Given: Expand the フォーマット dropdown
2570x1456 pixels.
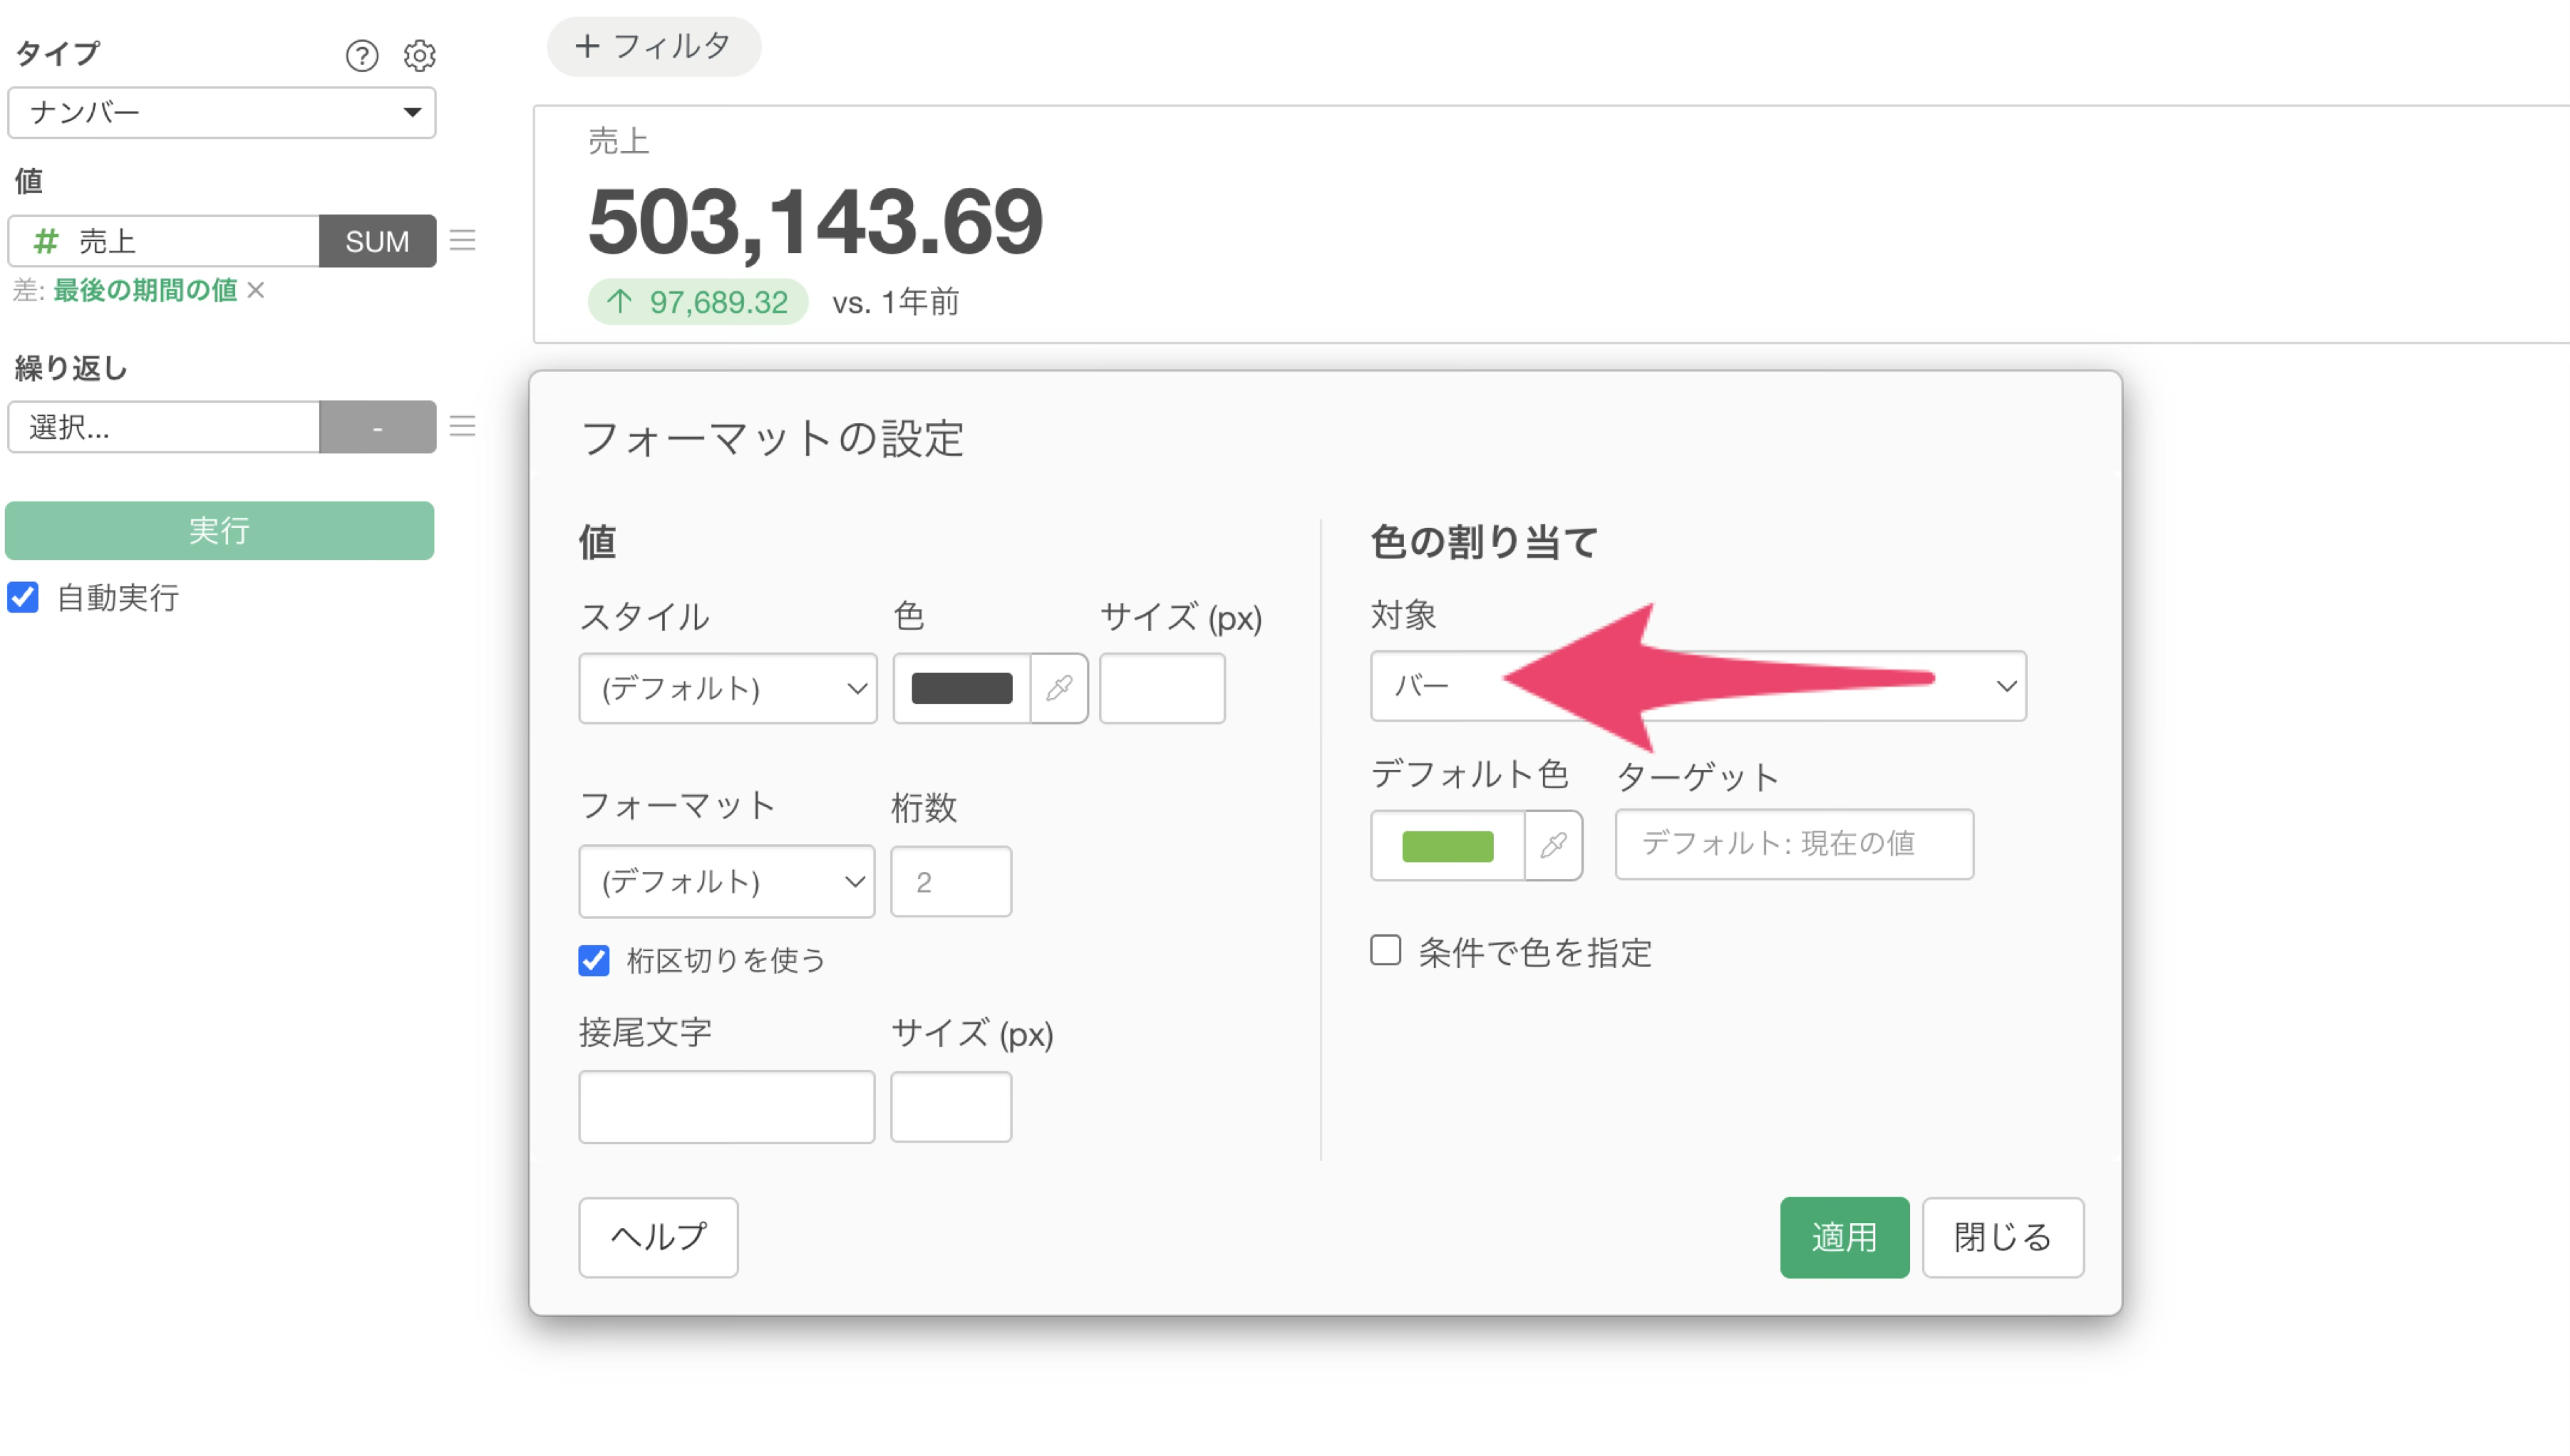Looking at the screenshot, I should coord(726,881).
